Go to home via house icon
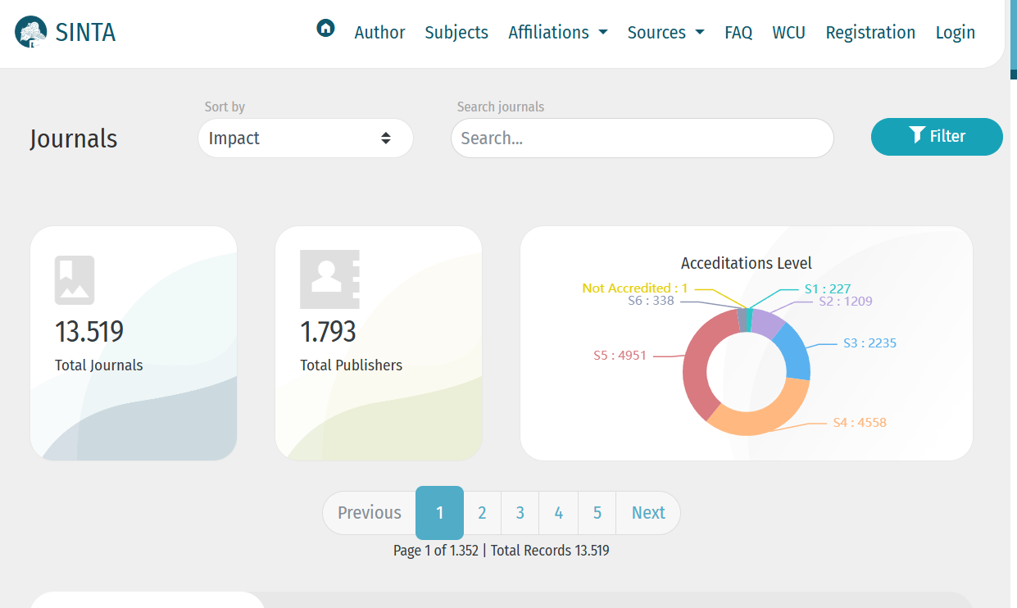Image resolution: width=1017 pixels, height=608 pixels. coord(325,29)
